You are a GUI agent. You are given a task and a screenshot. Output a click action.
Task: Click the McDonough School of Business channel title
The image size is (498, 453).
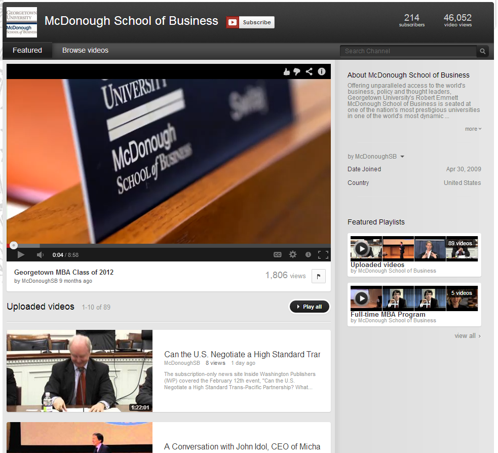[x=131, y=21]
